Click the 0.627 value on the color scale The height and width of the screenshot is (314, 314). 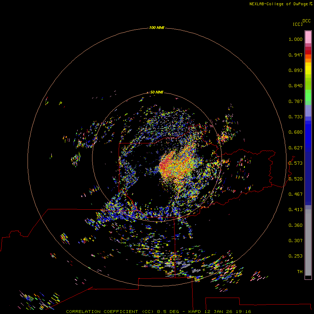(x=296, y=148)
